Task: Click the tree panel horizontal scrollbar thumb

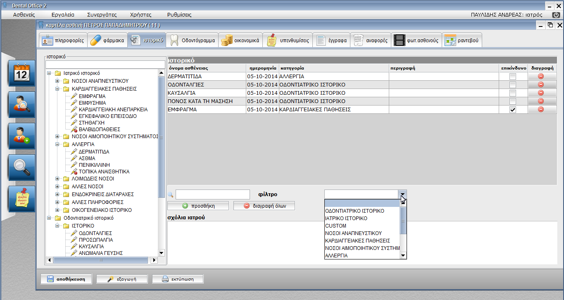Action: pos(101,260)
